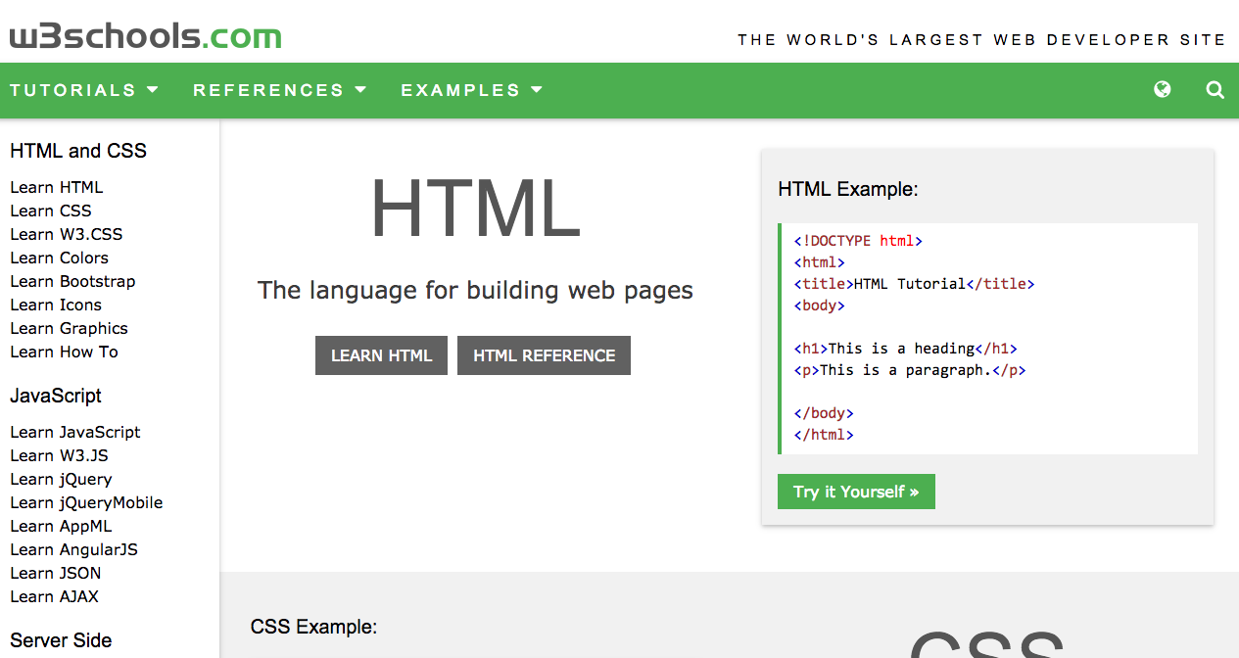Select Learn AngularJS link
Viewport: 1239px width, 658px height.
tap(73, 549)
